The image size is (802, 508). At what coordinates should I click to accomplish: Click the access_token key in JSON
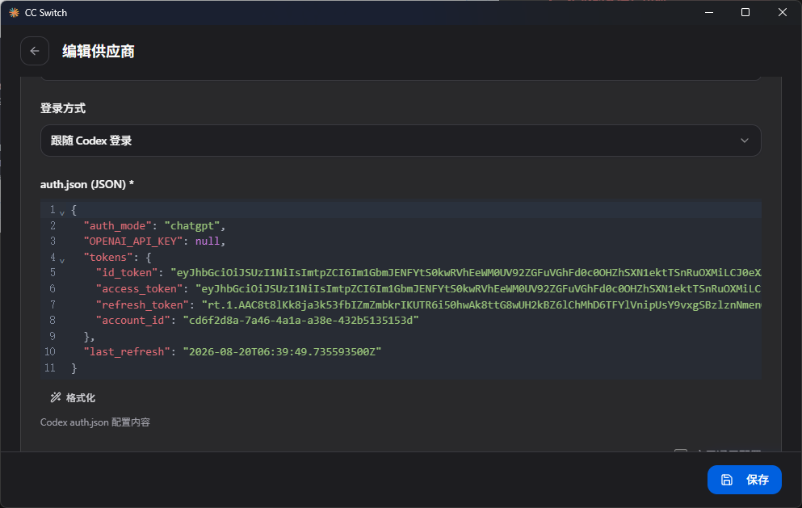[139, 288]
